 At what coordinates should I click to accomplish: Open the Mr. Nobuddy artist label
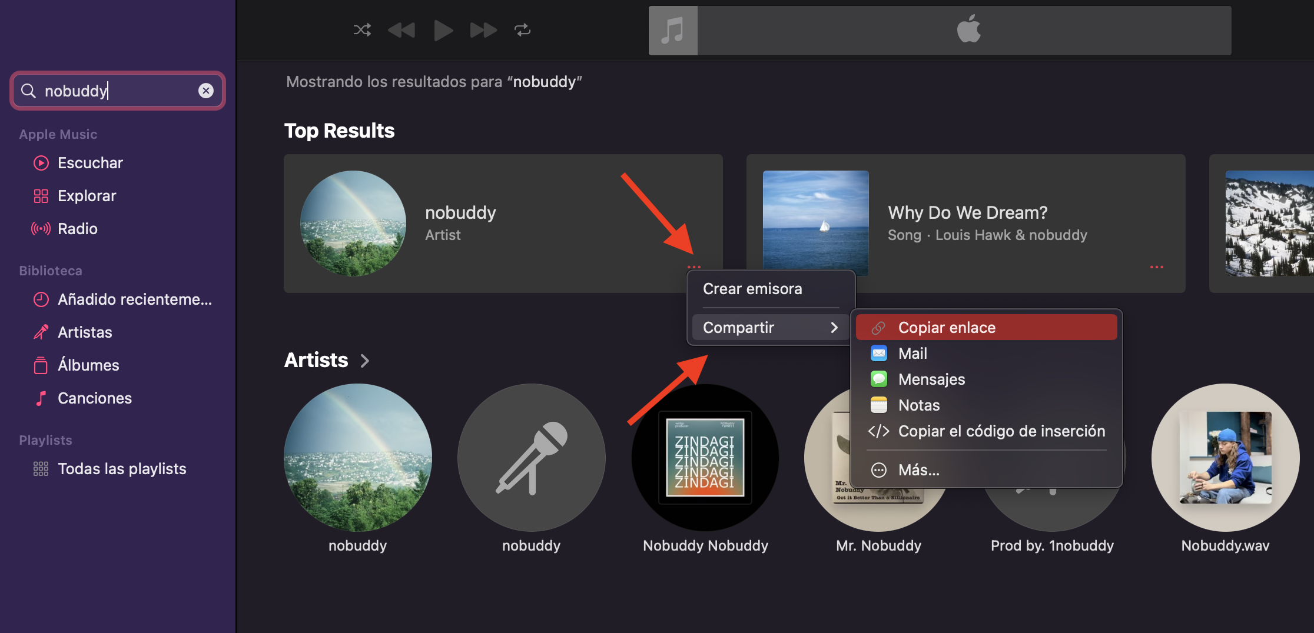click(879, 546)
